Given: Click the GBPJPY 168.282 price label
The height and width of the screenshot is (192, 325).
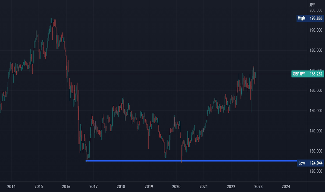Looking at the screenshot, I should 308,74.
